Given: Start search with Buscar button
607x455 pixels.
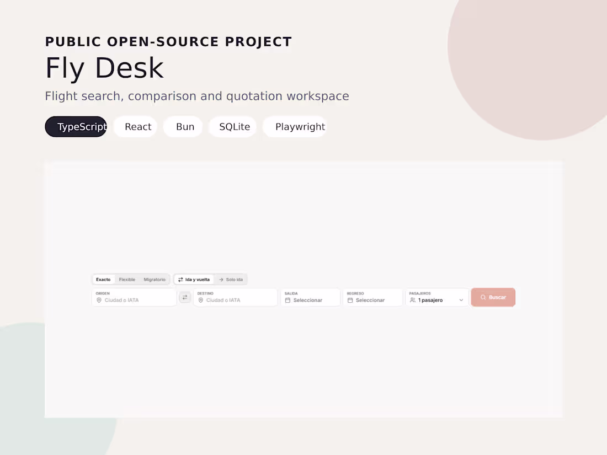Looking at the screenshot, I should [493, 297].
